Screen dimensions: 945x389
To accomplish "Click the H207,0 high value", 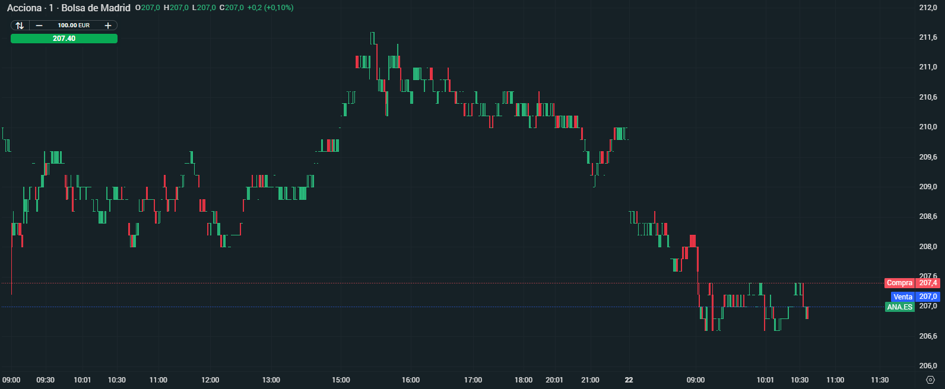I will pyautogui.click(x=176, y=8).
